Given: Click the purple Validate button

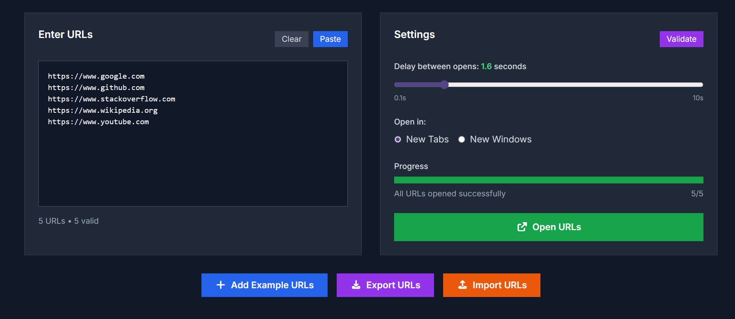Looking at the screenshot, I should (x=681, y=39).
